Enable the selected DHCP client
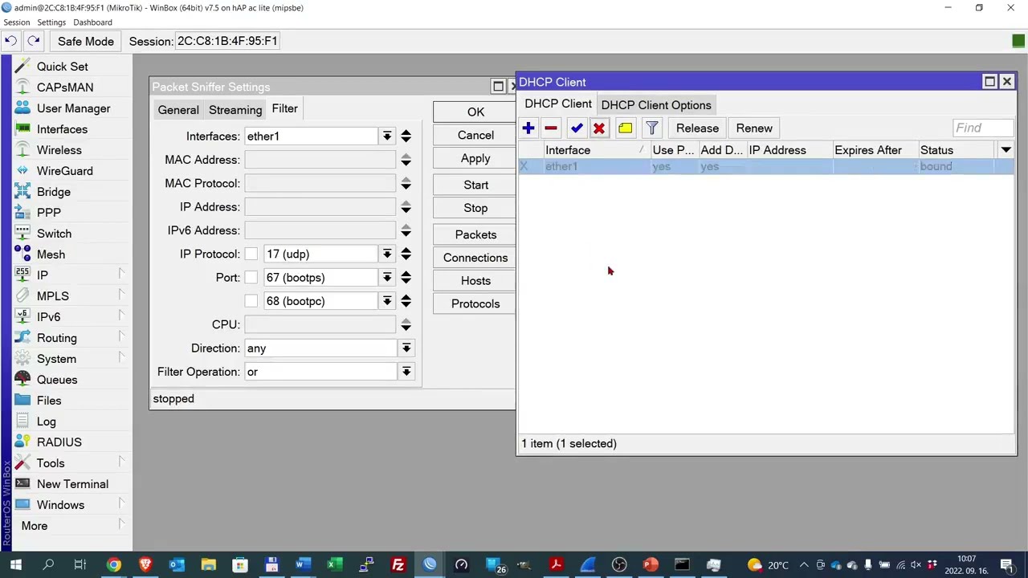 [x=577, y=128]
